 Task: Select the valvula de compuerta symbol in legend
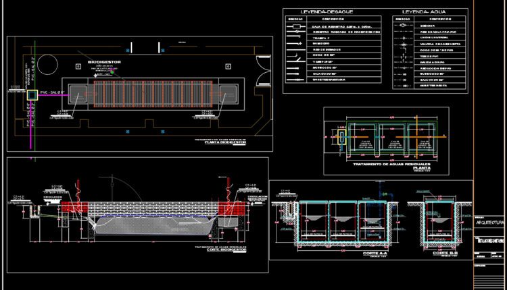click(x=403, y=45)
